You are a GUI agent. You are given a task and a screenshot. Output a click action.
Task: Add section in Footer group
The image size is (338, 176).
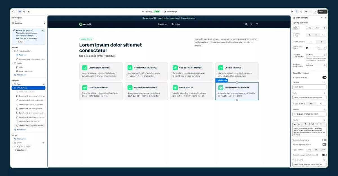[x=20, y=139]
